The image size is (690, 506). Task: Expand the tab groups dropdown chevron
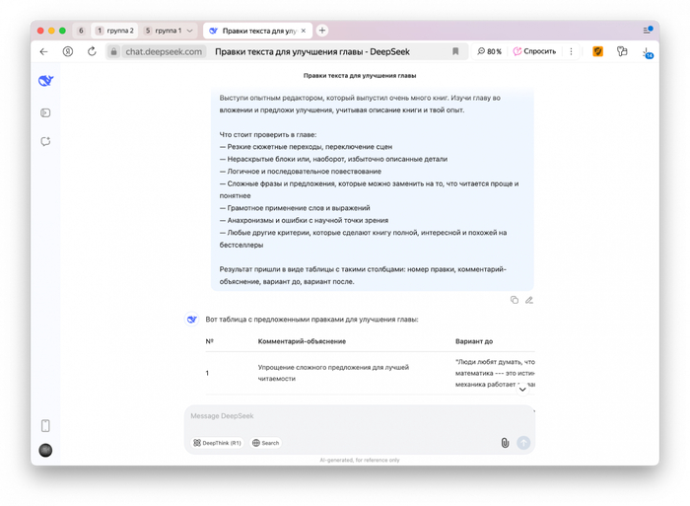click(190, 31)
